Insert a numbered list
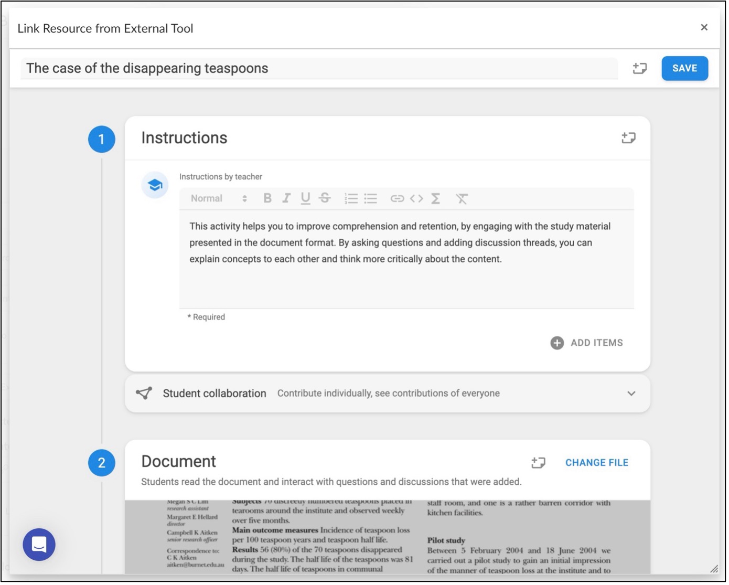The width and height of the screenshot is (729, 585). pos(351,198)
